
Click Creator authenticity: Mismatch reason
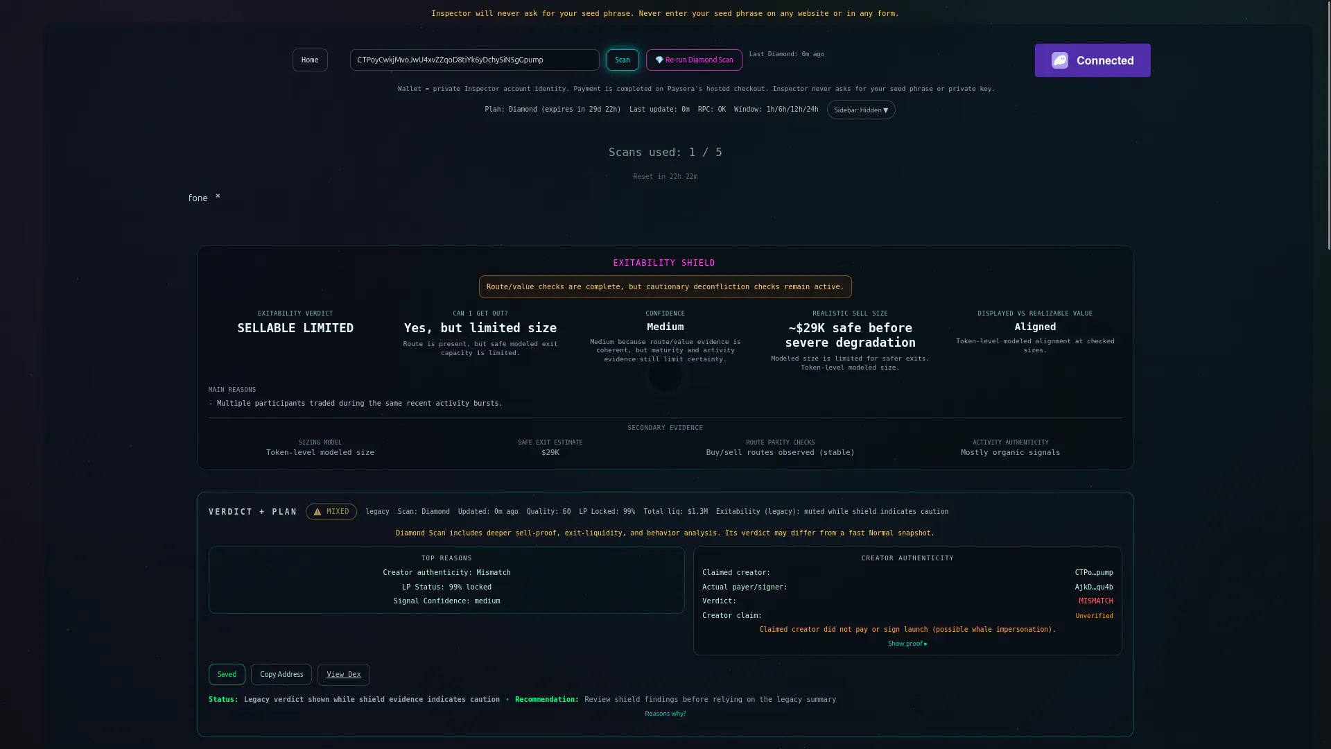(x=446, y=573)
